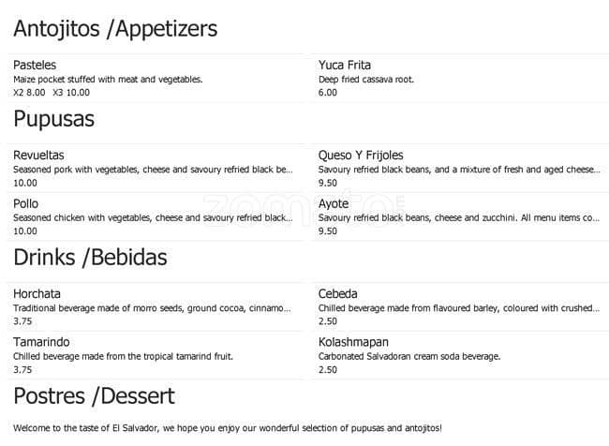This screenshot has width=609, height=446.
Task: Click the welcome message at the bottom
Action: click(x=227, y=427)
